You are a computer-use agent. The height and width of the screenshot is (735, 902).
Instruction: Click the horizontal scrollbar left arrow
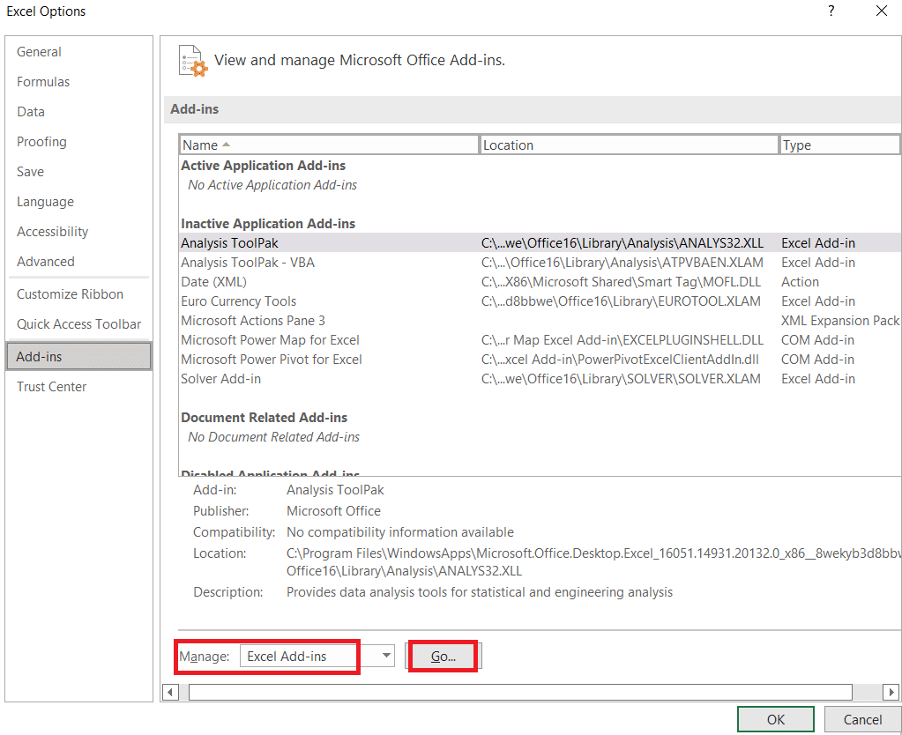[171, 693]
